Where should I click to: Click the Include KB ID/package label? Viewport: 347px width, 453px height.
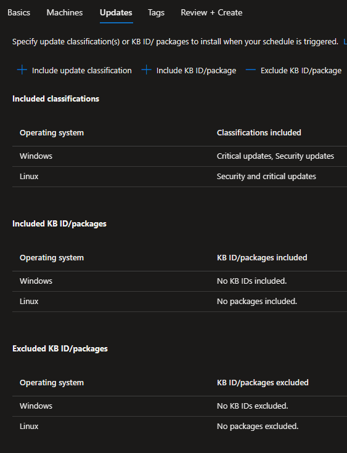196,71
